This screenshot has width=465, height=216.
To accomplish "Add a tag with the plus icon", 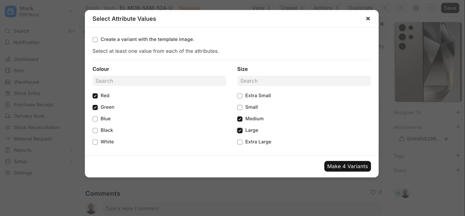I will [x=458, y=156].
